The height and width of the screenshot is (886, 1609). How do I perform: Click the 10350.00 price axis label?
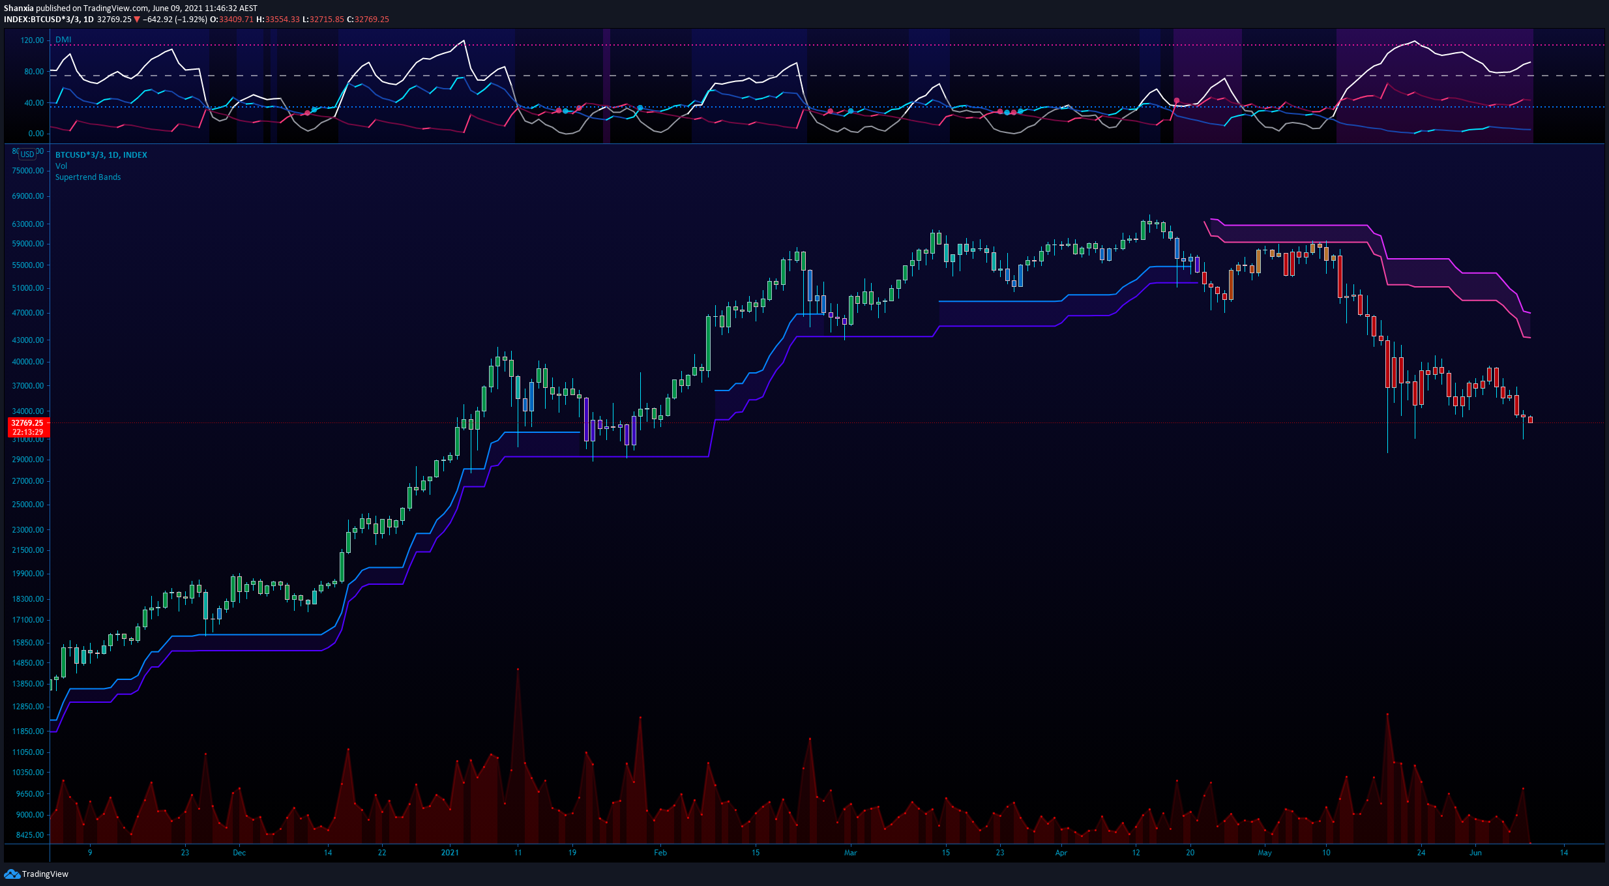click(28, 773)
